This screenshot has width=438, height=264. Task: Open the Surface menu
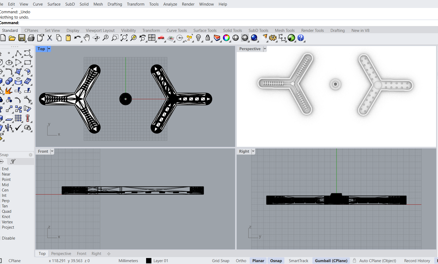pos(54,4)
